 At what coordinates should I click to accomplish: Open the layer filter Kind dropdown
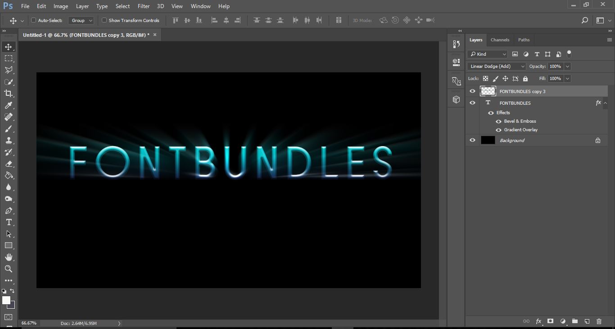(488, 54)
